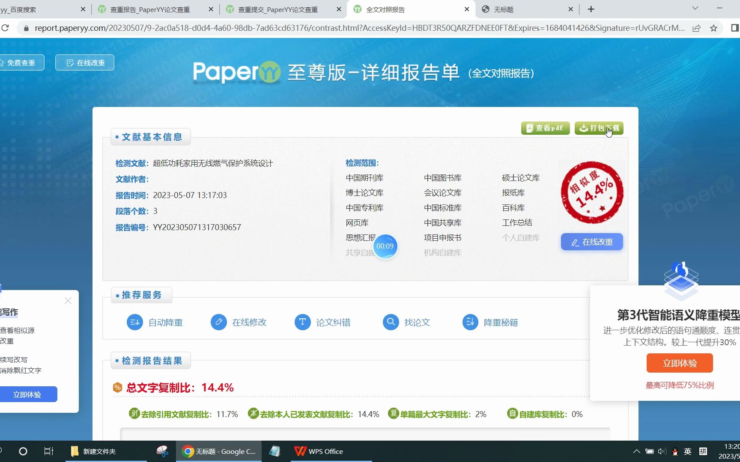The image size is (740, 462).
Task: Toggle browser side panel icon
Action: point(735,28)
